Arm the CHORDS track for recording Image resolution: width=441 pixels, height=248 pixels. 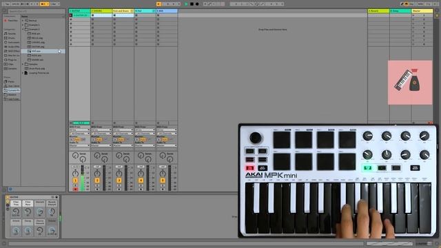[97, 189]
